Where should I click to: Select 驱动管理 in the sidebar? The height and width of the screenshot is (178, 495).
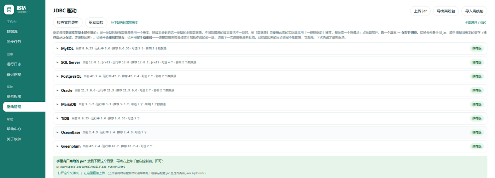(24, 107)
